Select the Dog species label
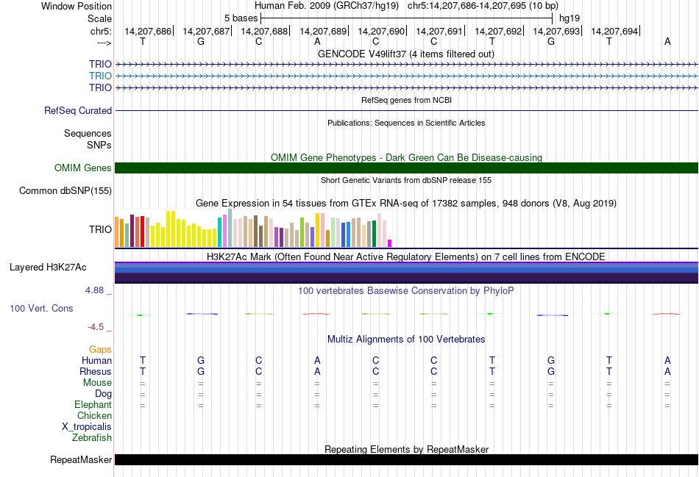Image resolution: width=699 pixels, height=477 pixels. pyautogui.click(x=103, y=394)
